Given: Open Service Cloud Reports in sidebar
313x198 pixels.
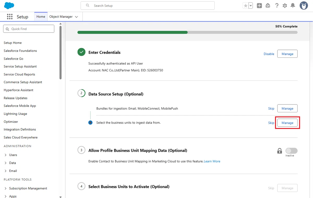Looking at the screenshot, I should [19, 74].
